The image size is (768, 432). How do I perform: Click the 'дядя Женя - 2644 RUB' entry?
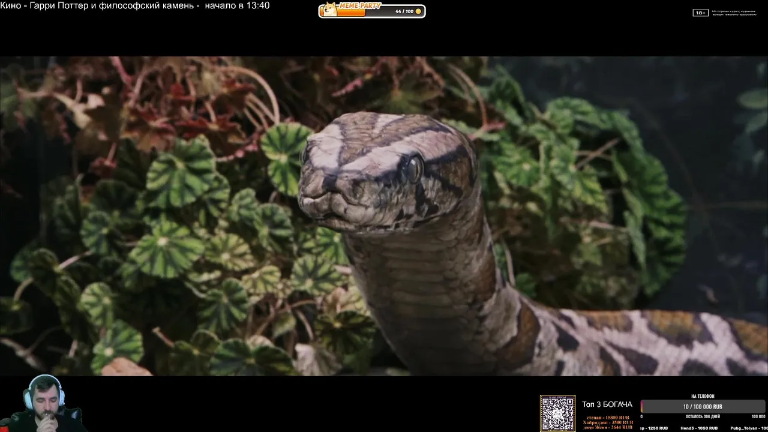pyautogui.click(x=607, y=427)
